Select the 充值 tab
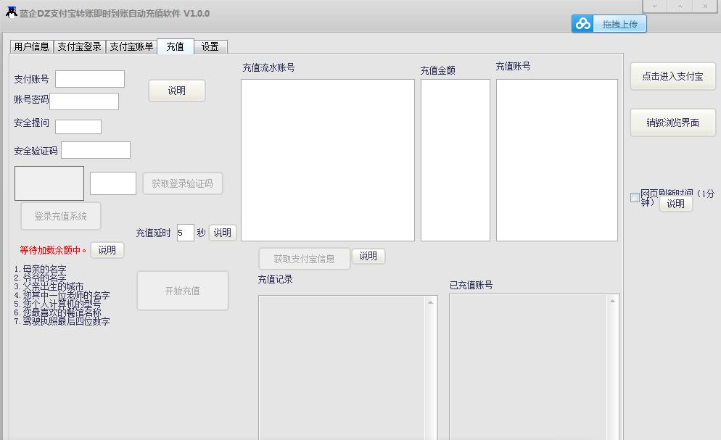This screenshot has width=721, height=440. coord(176,46)
